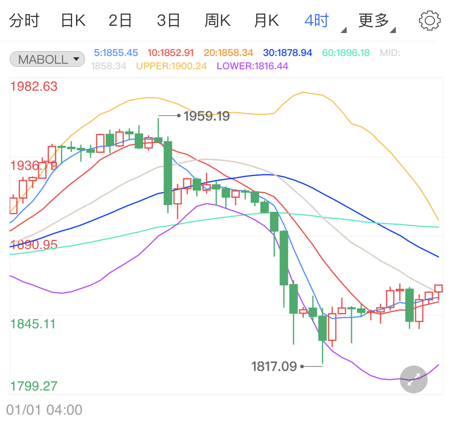Click the 1799.27 axis price label
The height and width of the screenshot is (428, 453).
34,386
